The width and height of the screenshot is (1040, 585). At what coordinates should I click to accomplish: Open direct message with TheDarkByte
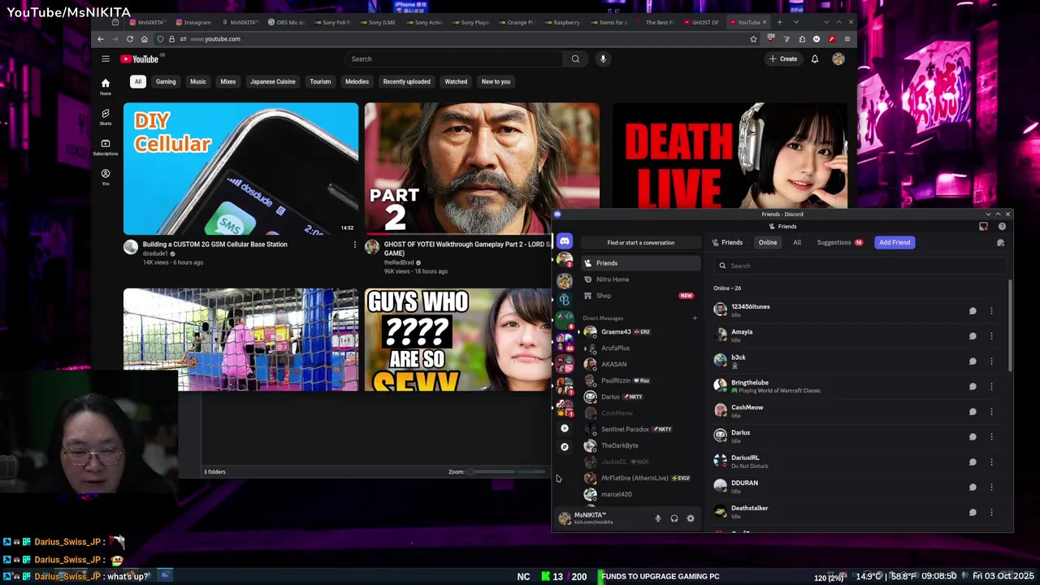coord(641,445)
